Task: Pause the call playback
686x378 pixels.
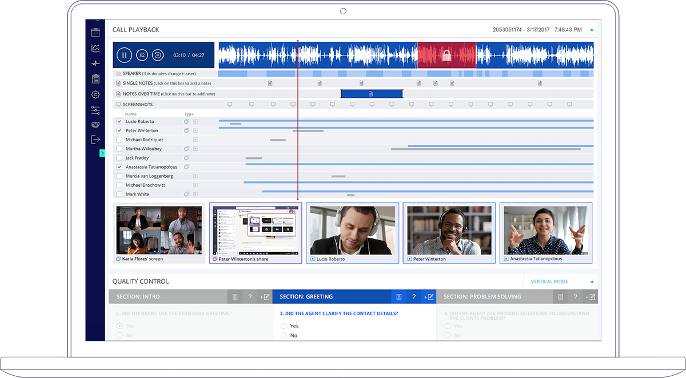Action: coord(124,55)
